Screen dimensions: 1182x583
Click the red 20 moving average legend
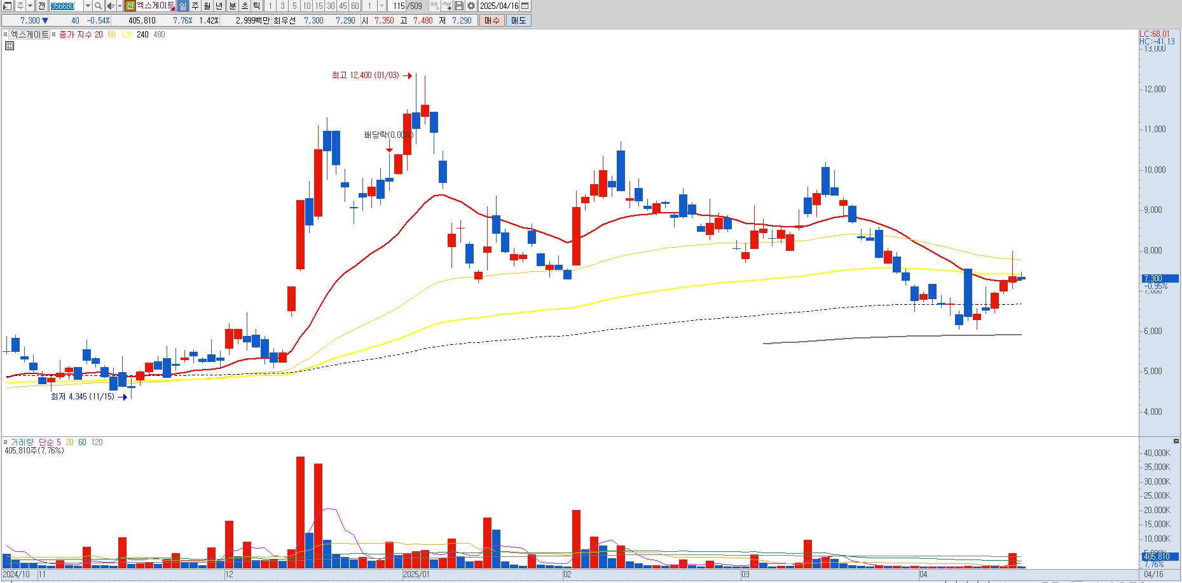(99, 35)
